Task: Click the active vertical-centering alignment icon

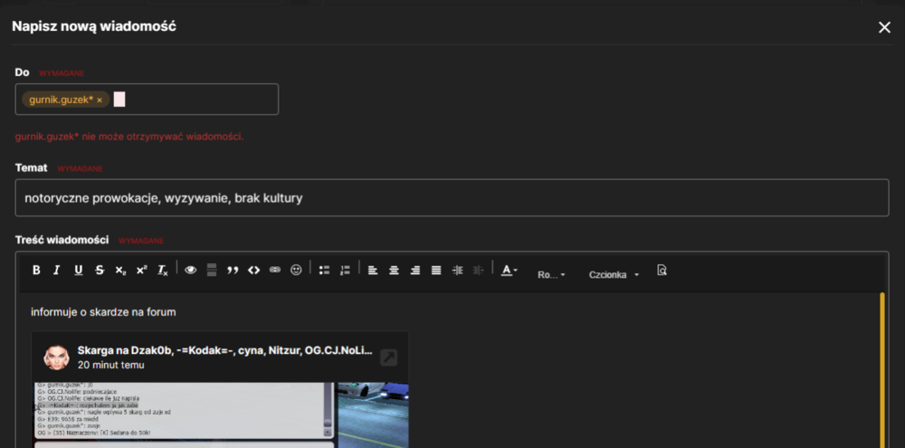Action: click(x=457, y=271)
